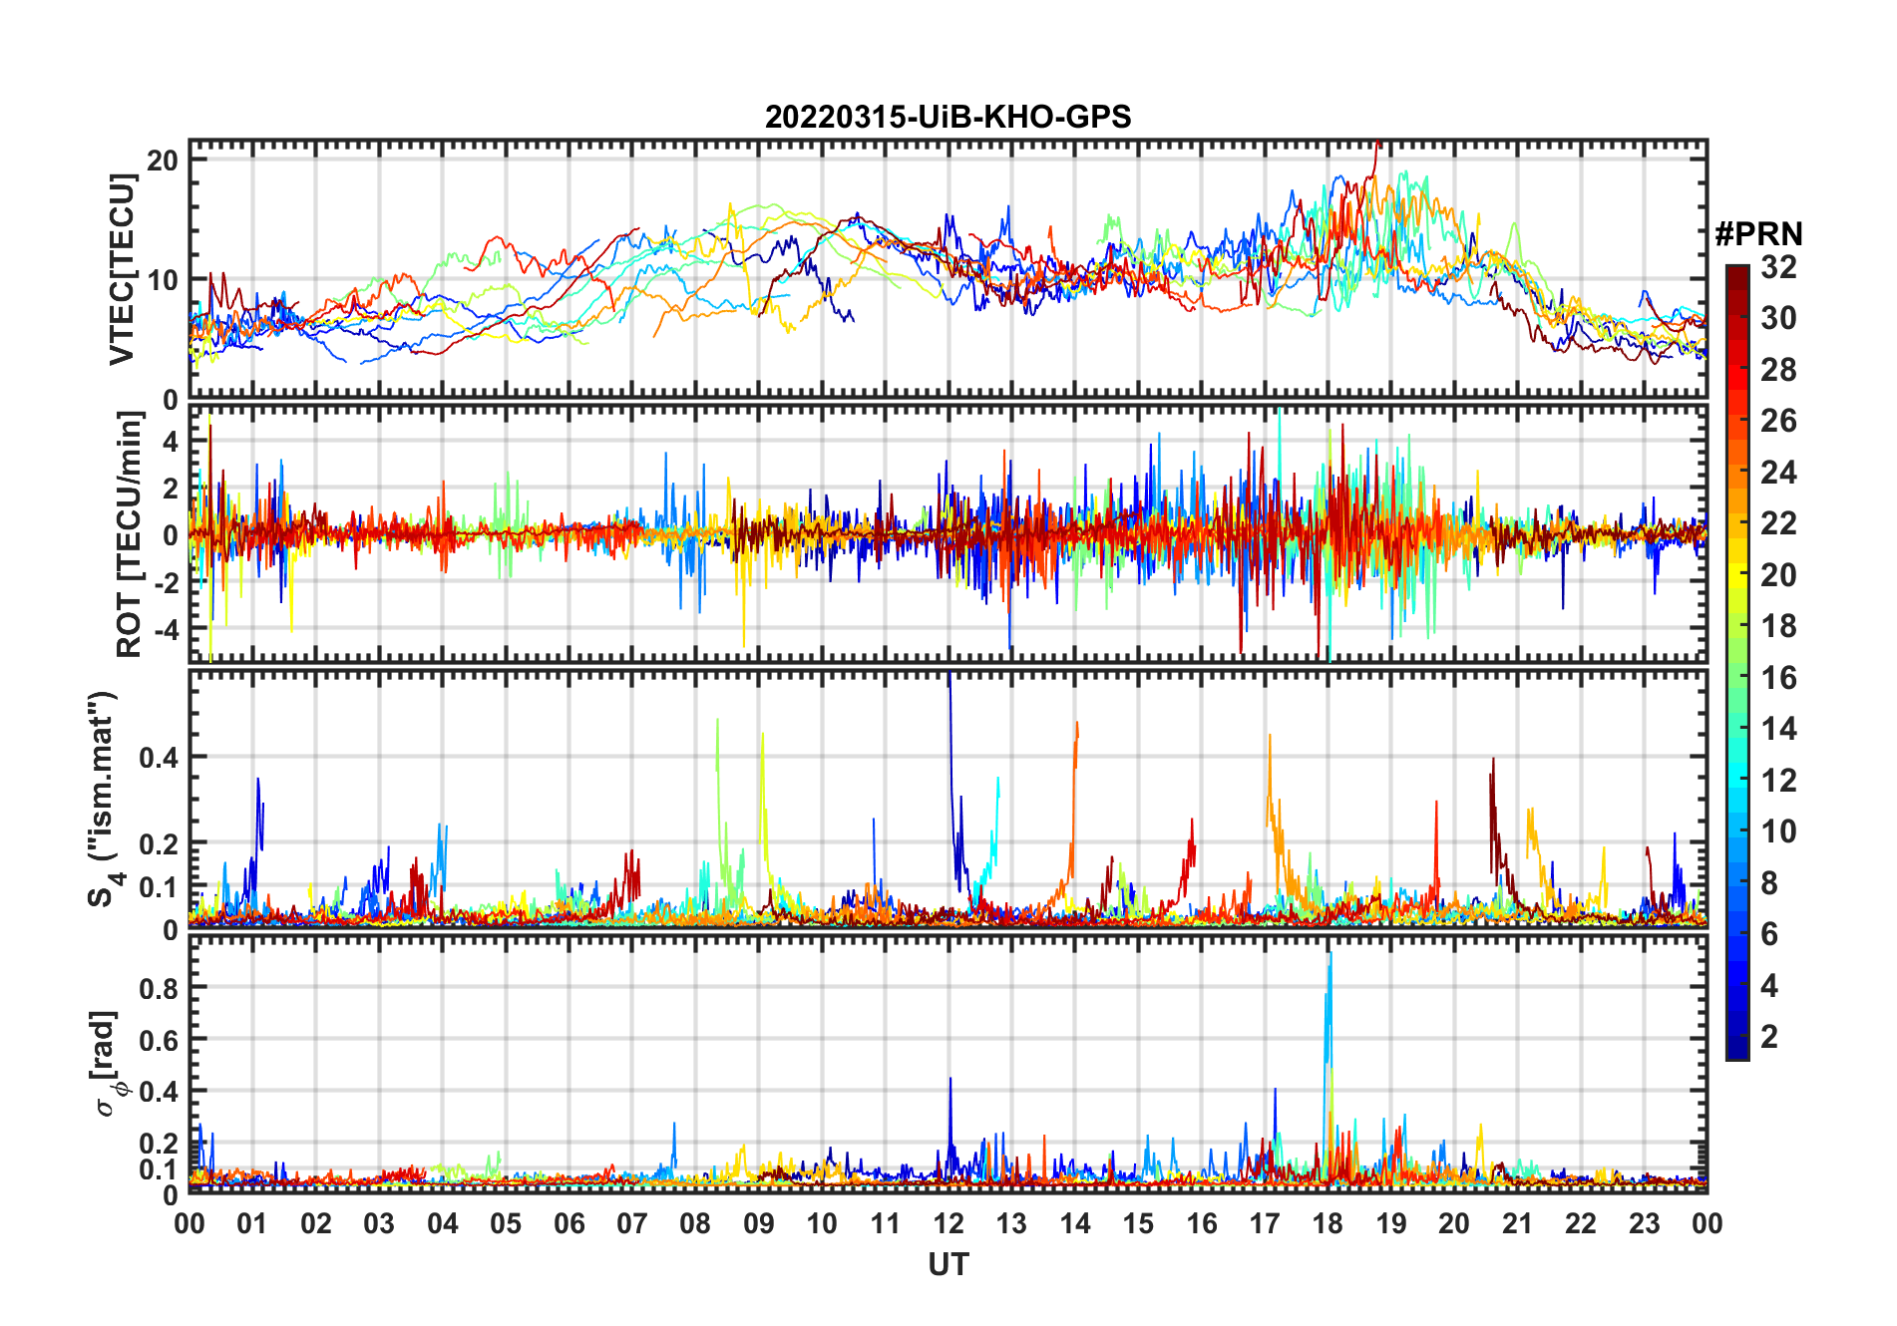Click hour label 23 on UT axis
Screen dimensions: 1897x1326
(x=1644, y=1224)
